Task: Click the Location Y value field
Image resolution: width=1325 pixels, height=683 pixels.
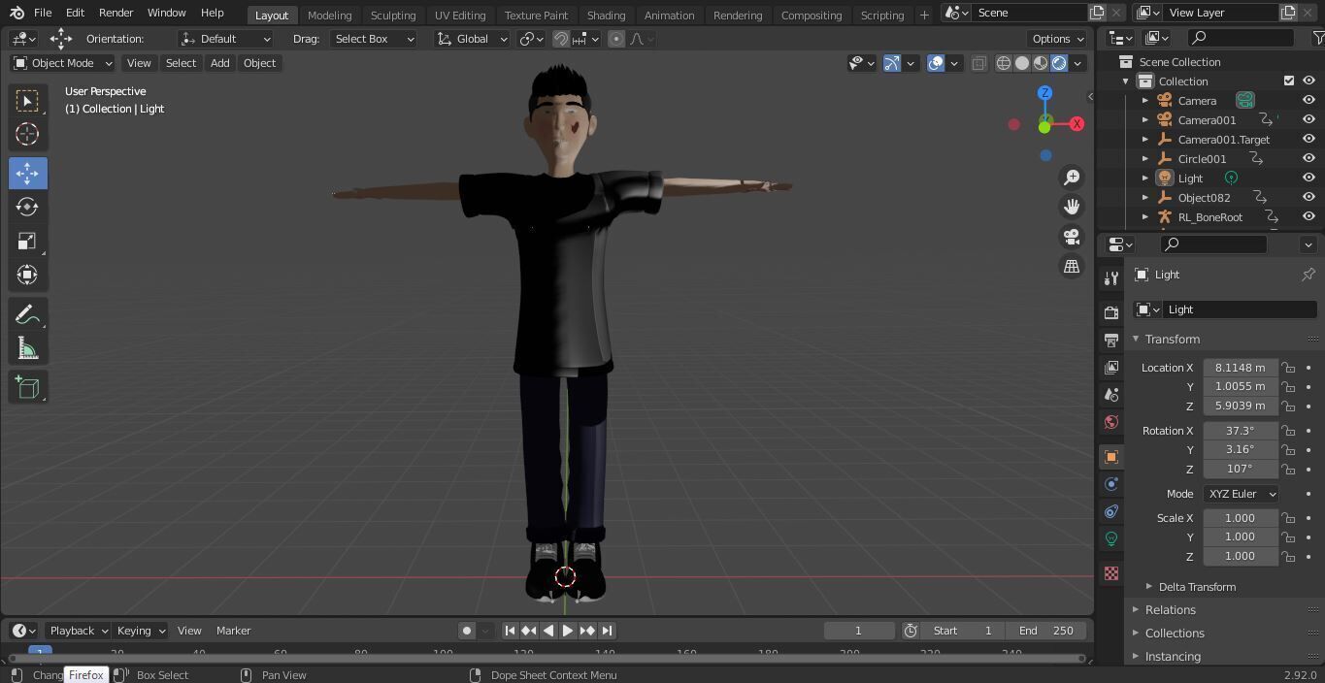Action: pyautogui.click(x=1241, y=386)
